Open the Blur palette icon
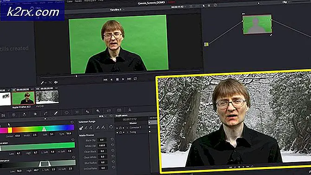Screen dimensions: 311x175 click(87, 112)
